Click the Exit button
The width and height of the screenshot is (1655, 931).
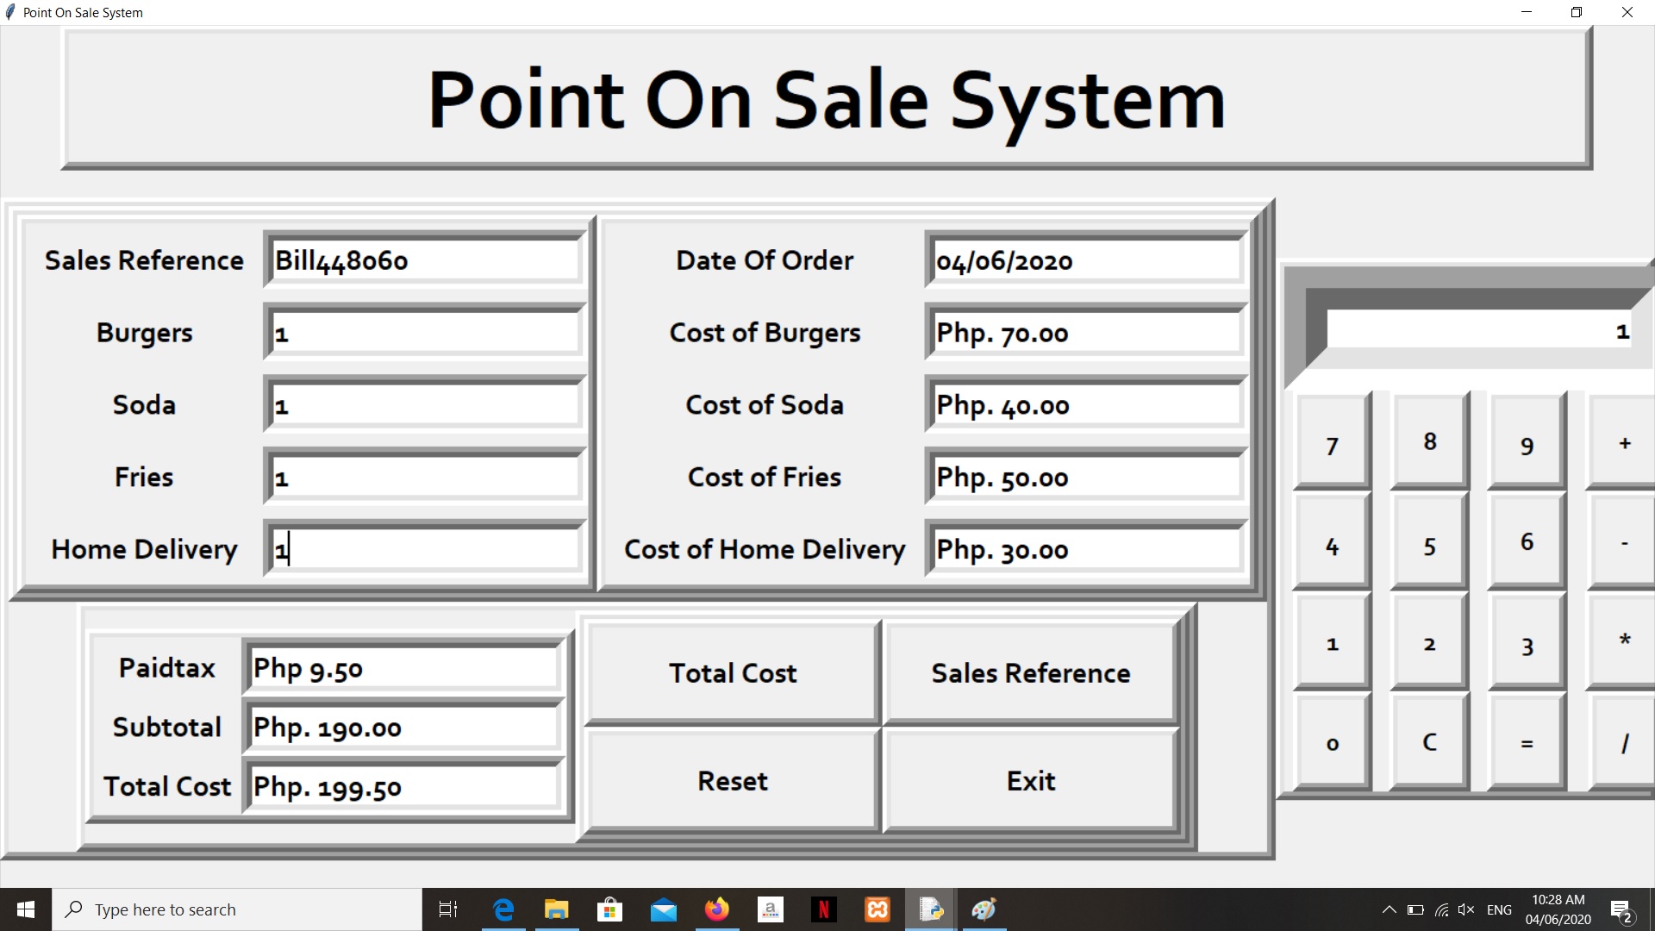[x=1030, y=781]
